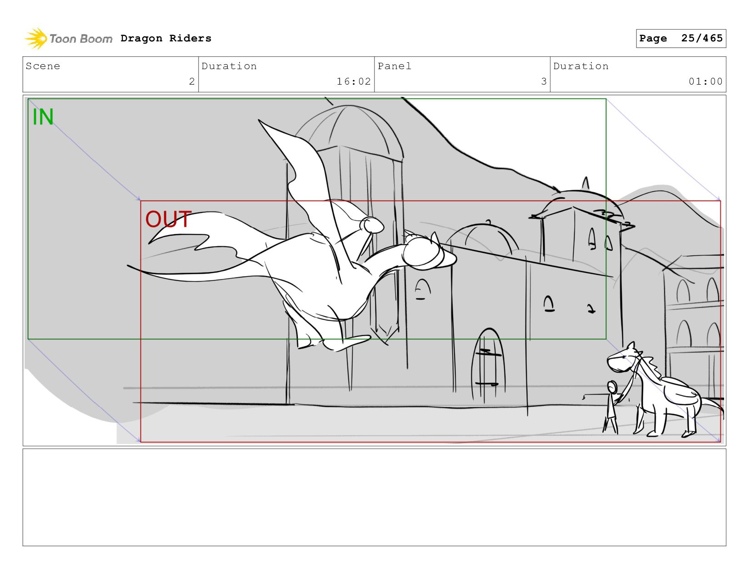Click the empty notes box below the panel

click(374, 497)
